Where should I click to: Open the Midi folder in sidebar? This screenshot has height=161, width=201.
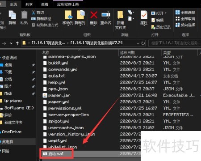click(8, 93)
